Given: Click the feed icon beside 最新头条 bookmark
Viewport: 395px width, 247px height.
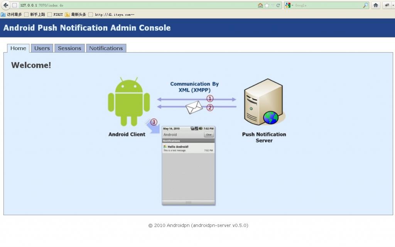Looking at the screenshot, I should coord(67,15).
